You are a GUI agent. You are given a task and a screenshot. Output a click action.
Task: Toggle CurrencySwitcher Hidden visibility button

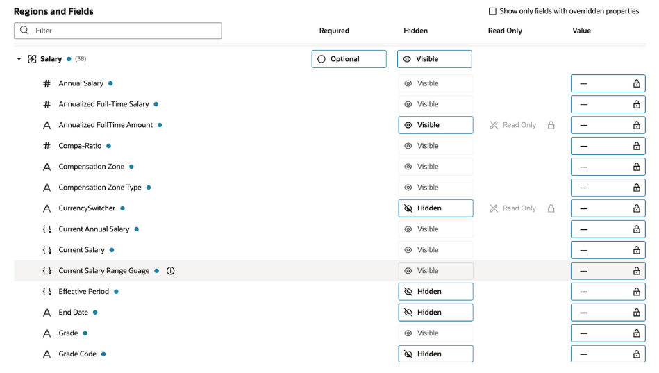click(x=435, y=208)
